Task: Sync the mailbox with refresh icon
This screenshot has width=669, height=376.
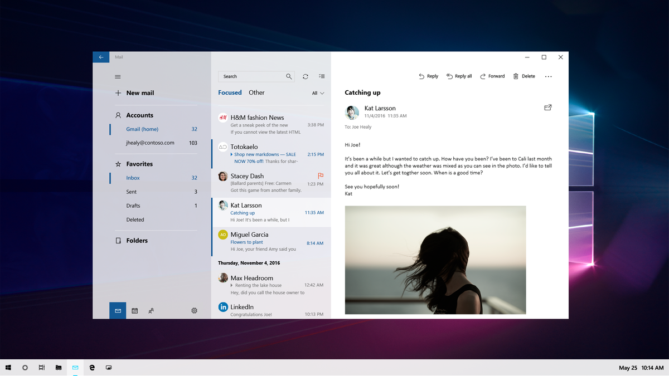Action: tap(306, 76)
